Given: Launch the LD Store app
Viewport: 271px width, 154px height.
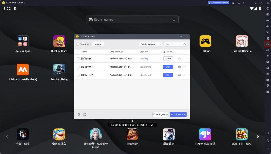Looking at the screenshot, I should (x=205, y=41).
